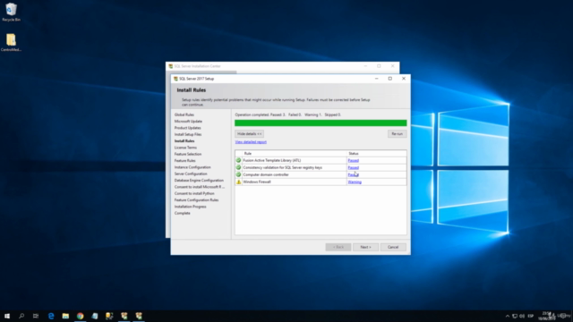Click the yellow warning icon for Windows Firewall
573x322 pixels.
pos(239,182)
